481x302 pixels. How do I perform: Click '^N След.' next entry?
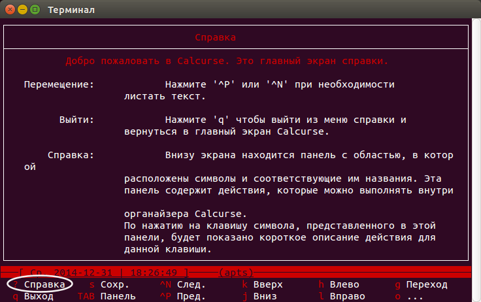click(182, 284)
